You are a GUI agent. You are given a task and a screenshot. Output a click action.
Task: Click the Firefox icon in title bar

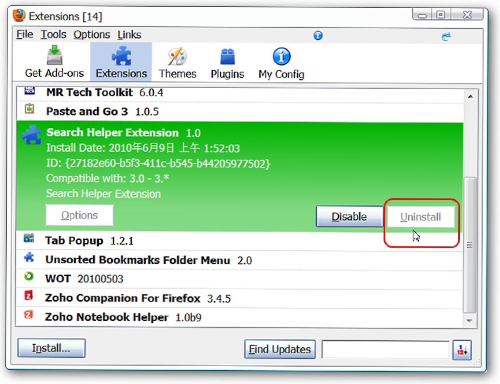point(19,15)
